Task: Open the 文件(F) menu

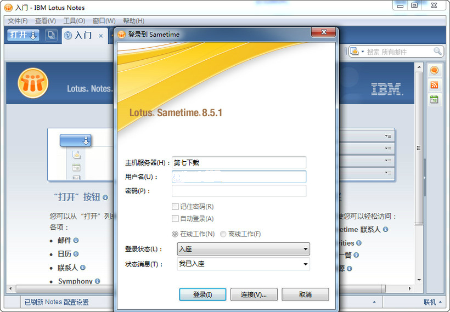Action: pos(18,21)
